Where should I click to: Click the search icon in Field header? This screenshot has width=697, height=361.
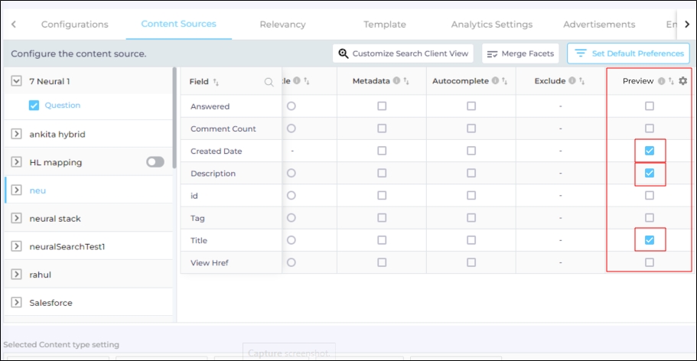[x=269, y=82]
